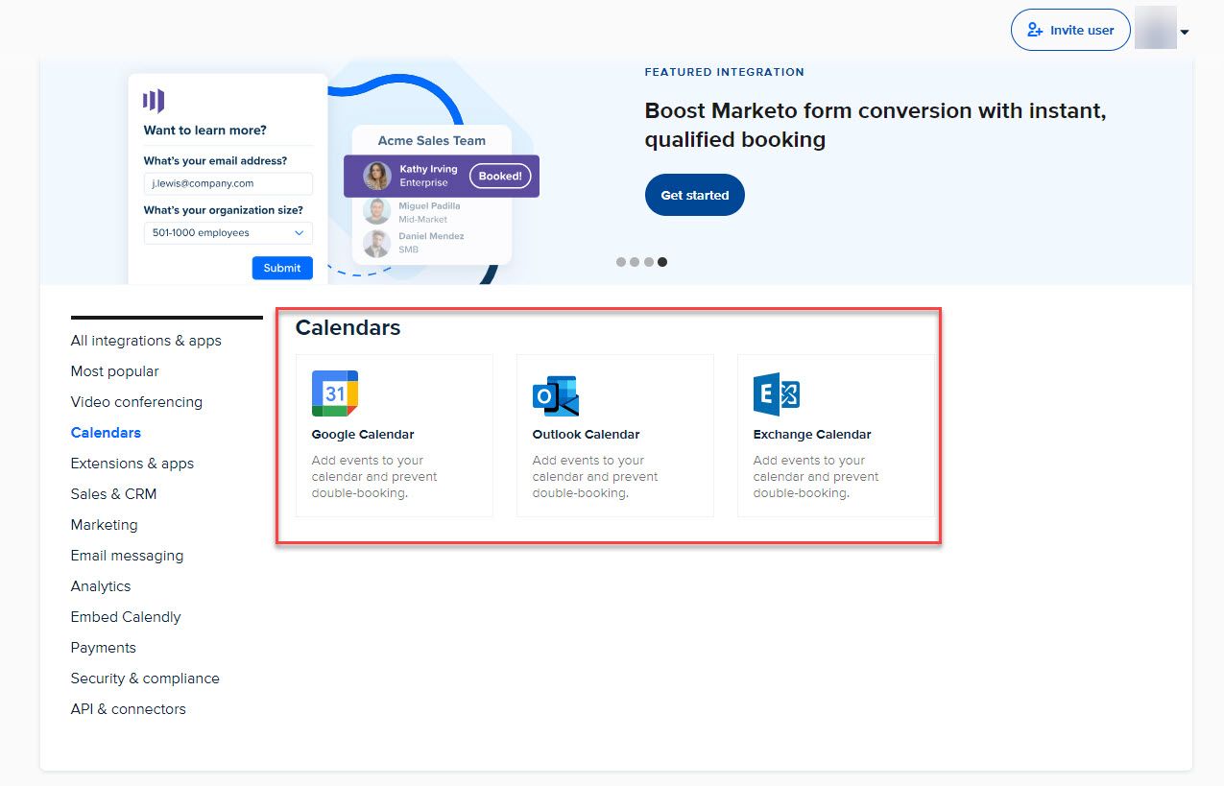Image resolution: width=1224 pixels, height=786 pixels.
Task: Click the Outlook Calendar icon
Action: [x=556, y=395]
